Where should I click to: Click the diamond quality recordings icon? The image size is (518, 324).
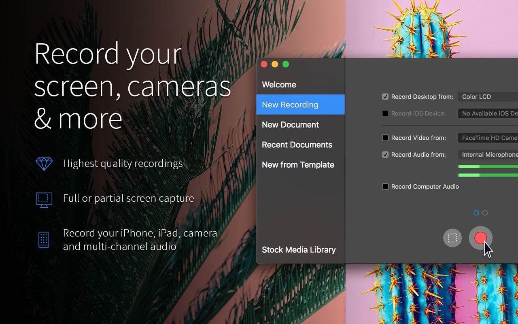coord(44,164)
